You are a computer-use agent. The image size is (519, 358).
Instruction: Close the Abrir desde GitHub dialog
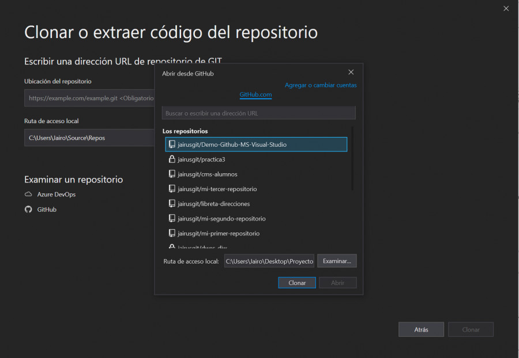(351, 72)
